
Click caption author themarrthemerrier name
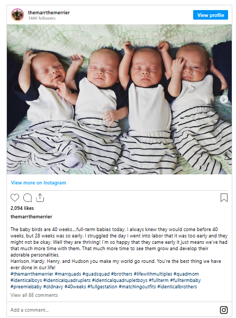31,217
